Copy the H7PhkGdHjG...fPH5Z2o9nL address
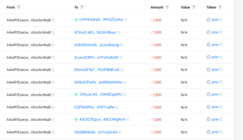This screenshot has height=140, width=243. point(126,20)
